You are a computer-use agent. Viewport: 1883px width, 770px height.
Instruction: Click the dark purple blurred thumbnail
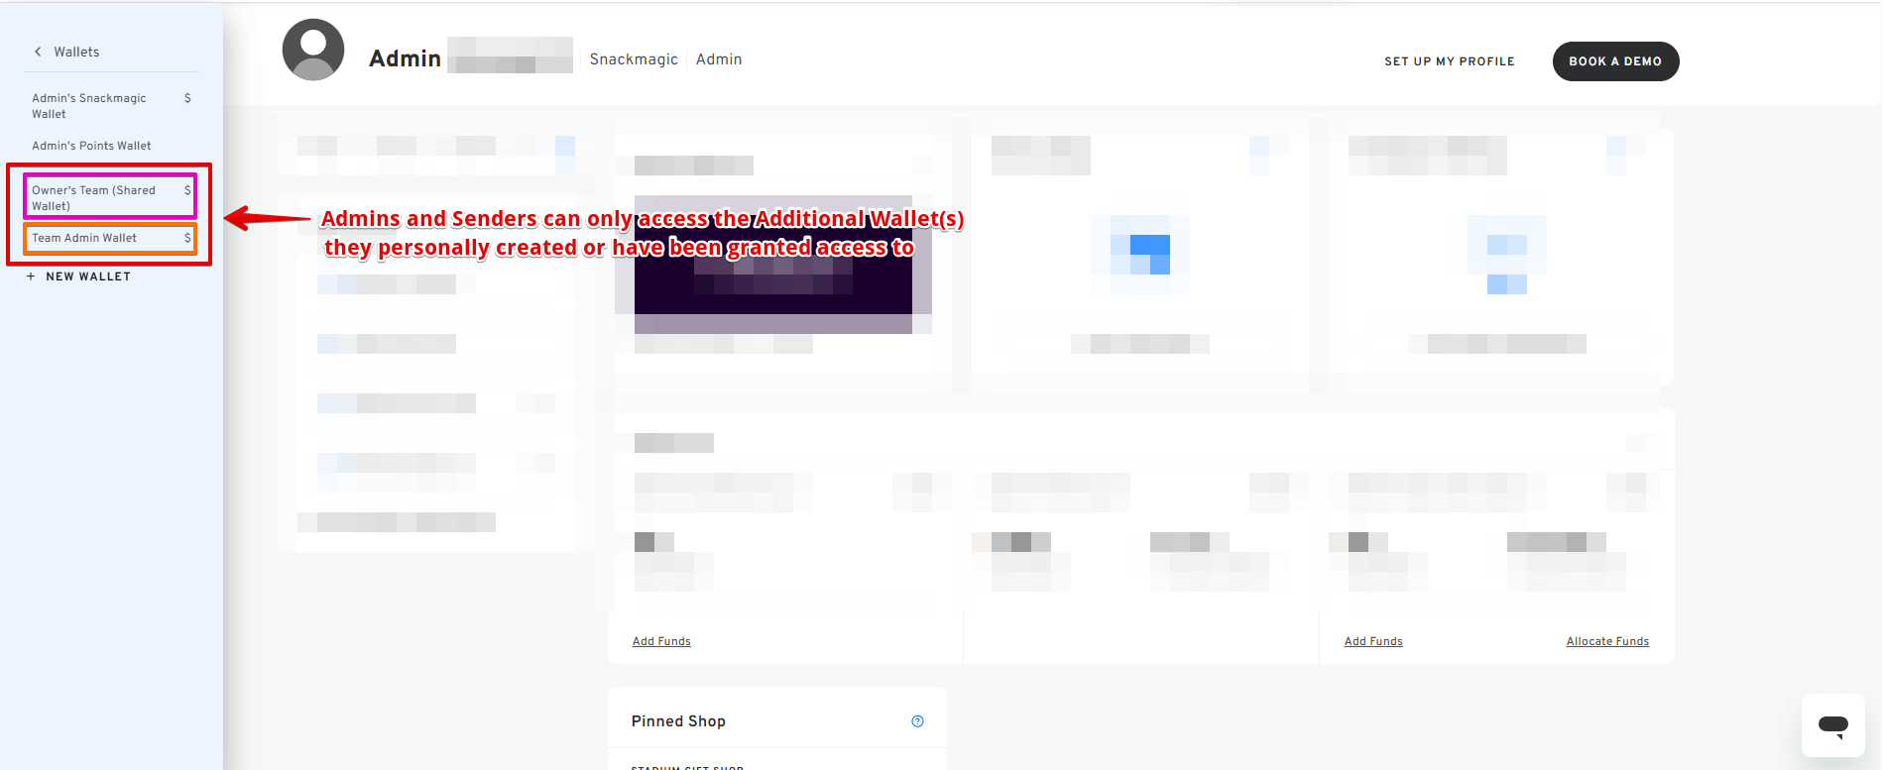[x=773, y=265]
